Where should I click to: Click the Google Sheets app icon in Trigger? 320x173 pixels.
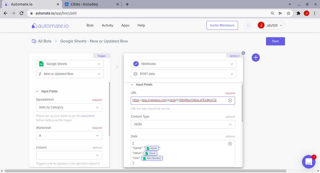(x=41, y=64)
